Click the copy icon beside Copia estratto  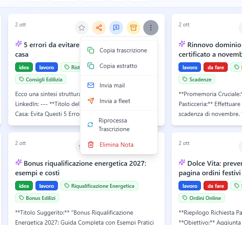click(x=91, y=66)
